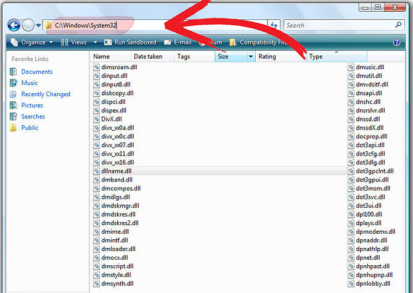
Task: Sort by the Type column header
Action: coord(337,56)
